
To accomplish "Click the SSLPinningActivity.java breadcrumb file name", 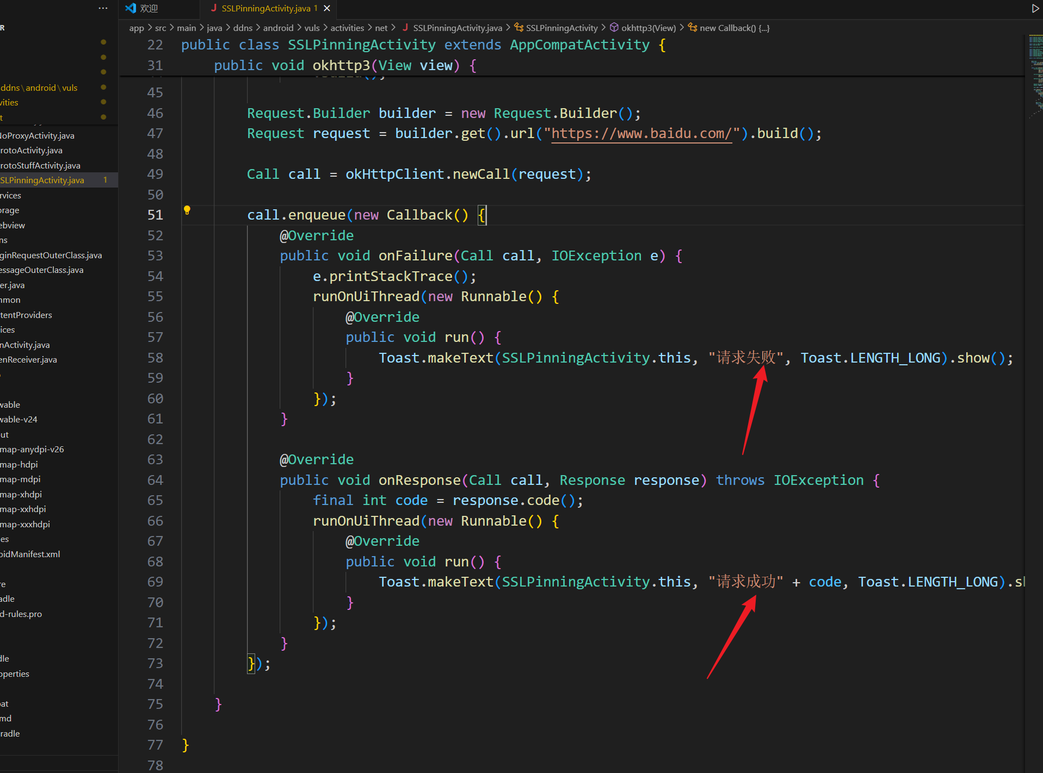I will tap(458, 28).
